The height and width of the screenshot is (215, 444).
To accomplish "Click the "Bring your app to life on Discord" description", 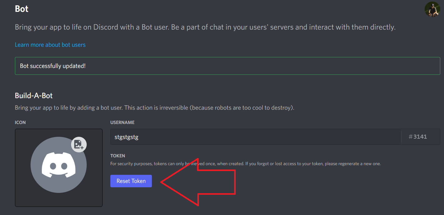I will coord(205,27).
